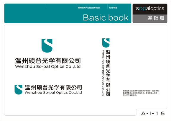Click the Basic book title text

pos(106,17)
